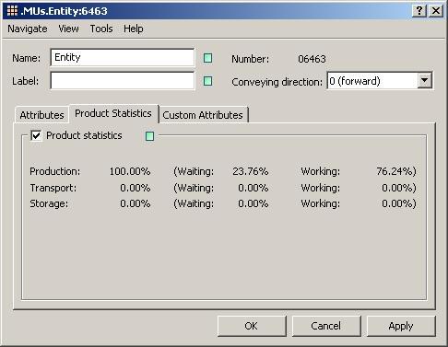Switch to the Attributes tab
448x347 pixels.
tap(41, 115)
